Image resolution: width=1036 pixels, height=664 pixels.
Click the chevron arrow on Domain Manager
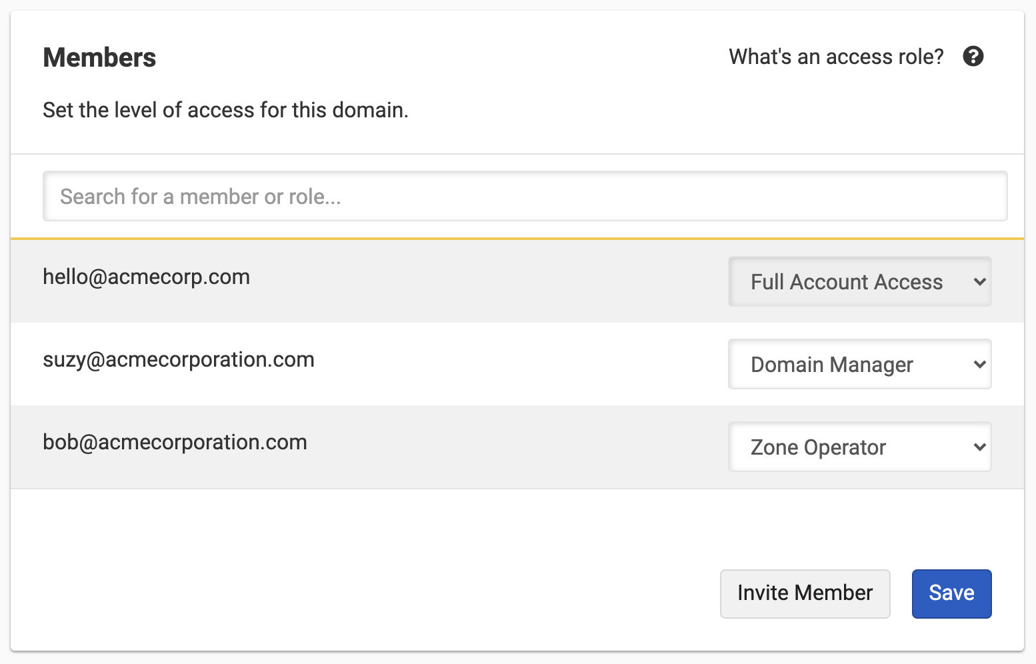coord(979,365)
